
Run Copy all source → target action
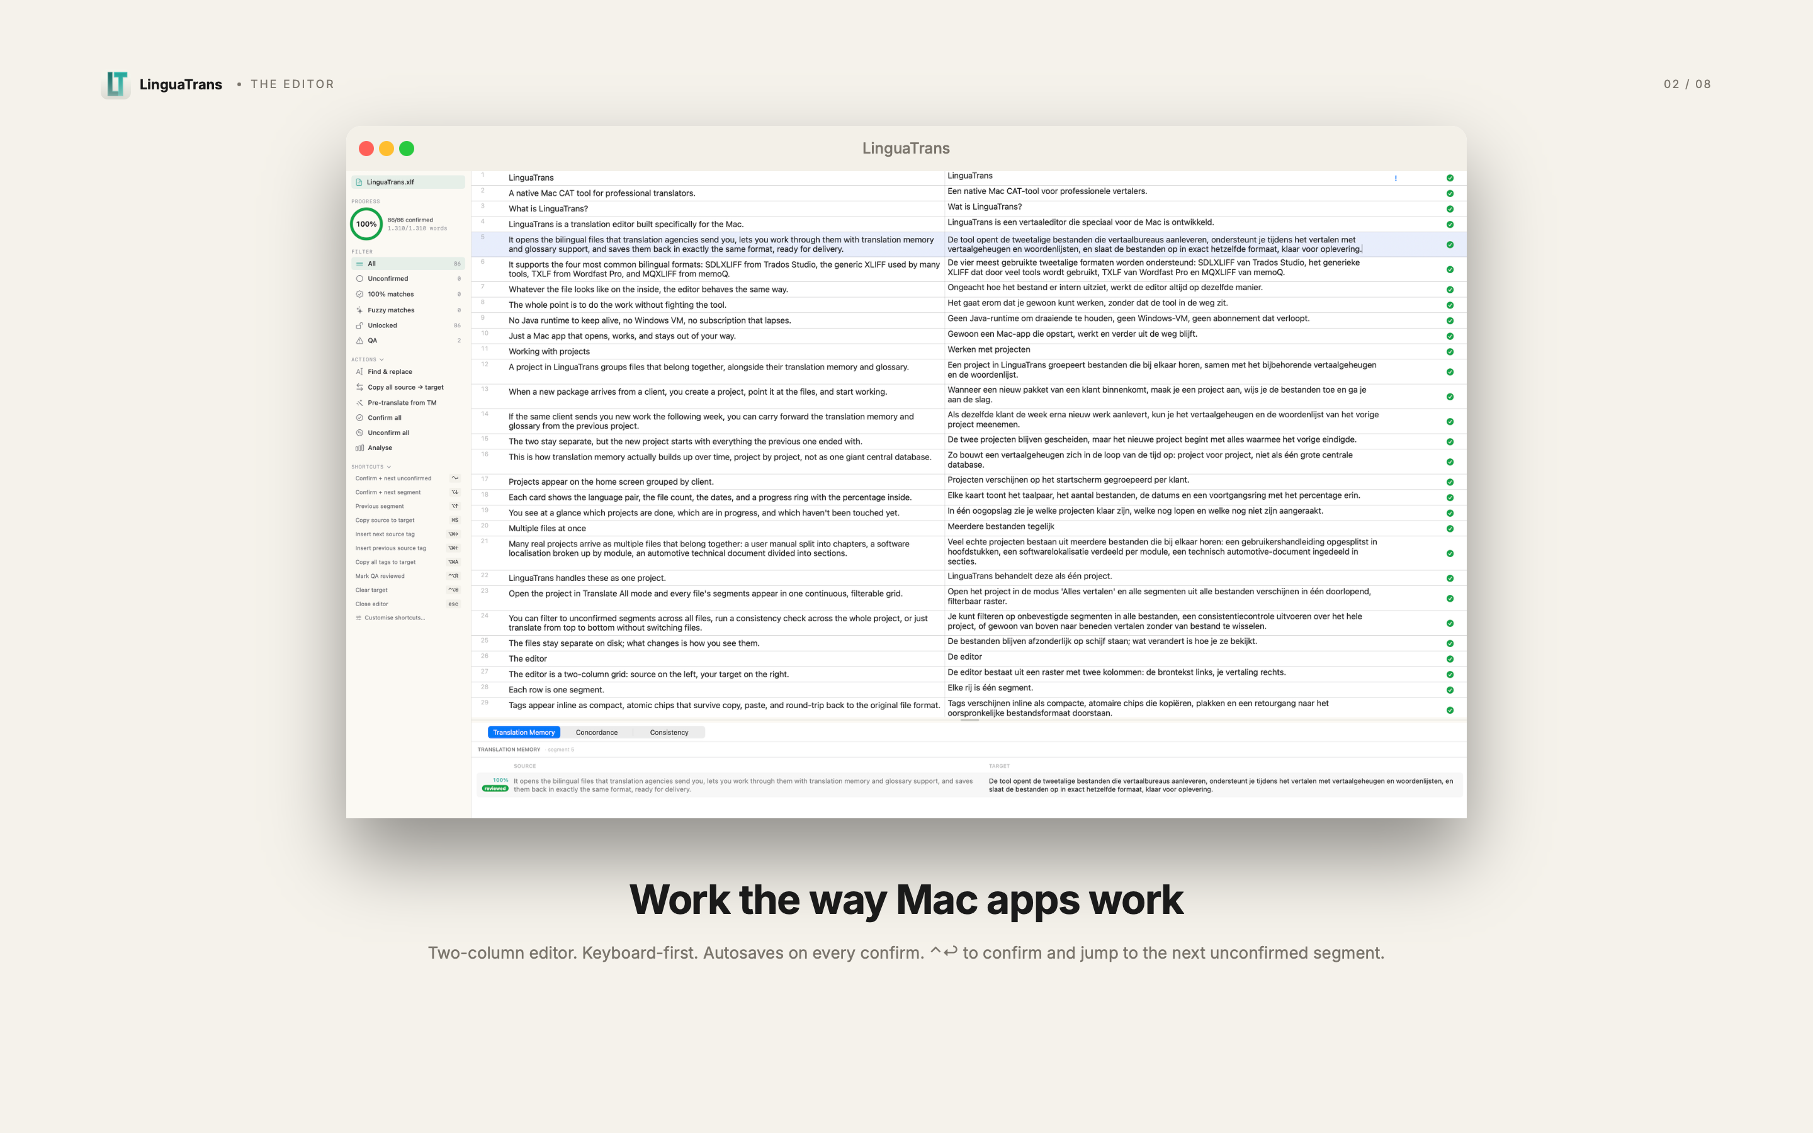tap(409, 387)
